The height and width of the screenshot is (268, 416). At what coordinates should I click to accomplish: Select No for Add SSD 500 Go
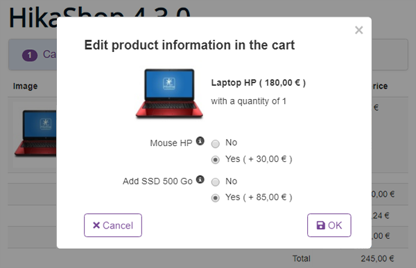215,182
